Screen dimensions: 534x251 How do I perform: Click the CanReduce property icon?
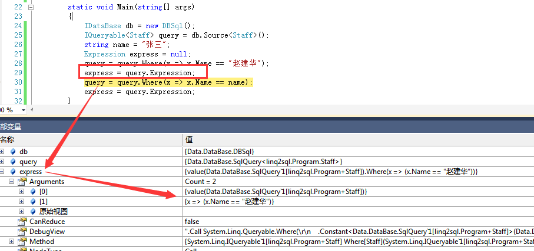[x=22, y=222]
